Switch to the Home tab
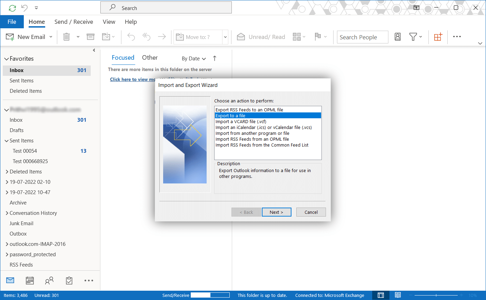Viewport: 486px width, 300px height. point(37,22)
